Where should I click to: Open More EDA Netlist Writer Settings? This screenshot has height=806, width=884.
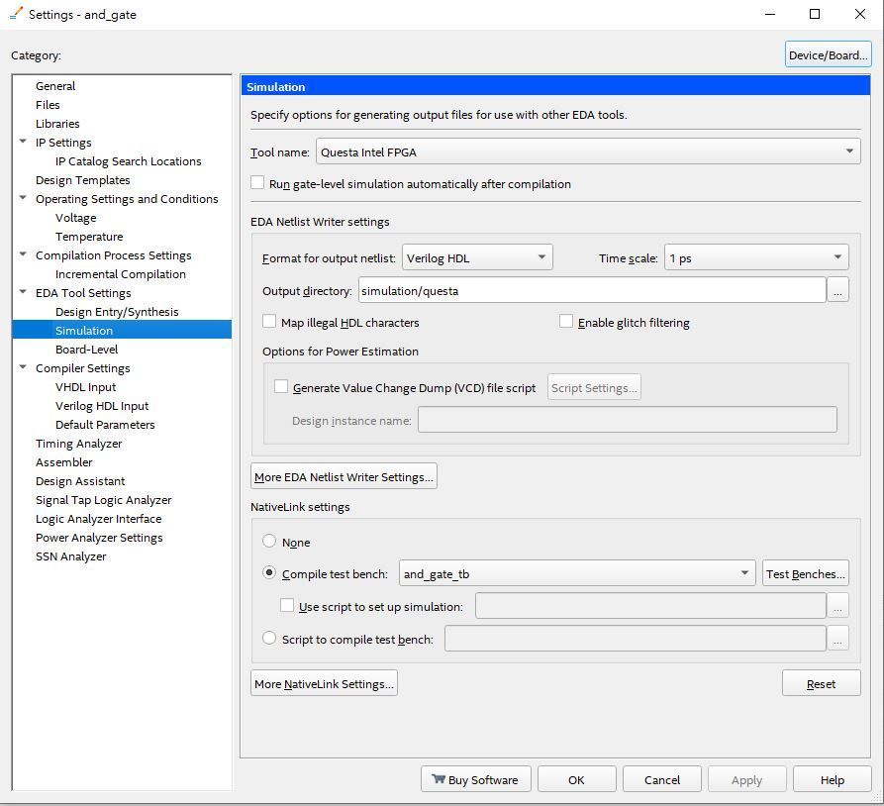[344, 476]
